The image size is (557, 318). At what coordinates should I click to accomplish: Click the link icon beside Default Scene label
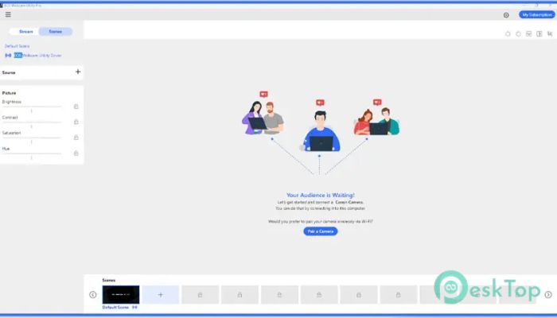tap(134, 308)
